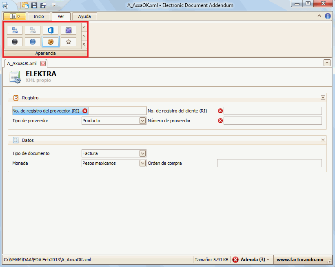Viewport: 335px width, 267px height.
Task: Apply the black sphere skin
Action: tap(15, 42)
